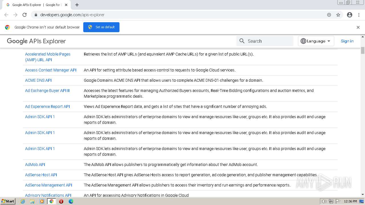Open AdSense Host API link
The image size is (365, 205).
41,175
